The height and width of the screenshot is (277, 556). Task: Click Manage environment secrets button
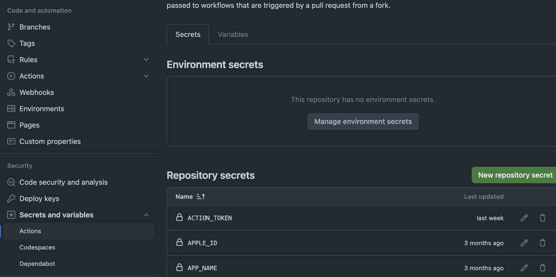pyautogui.click(x=363, y=121)
